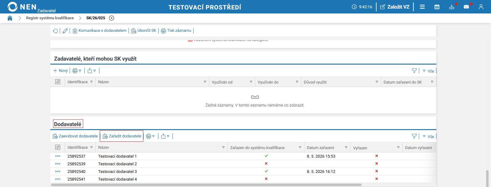Open messages envelope icon
Image resolution: width=491 pixels, height=187 pixels.
(x=466, y=7)
